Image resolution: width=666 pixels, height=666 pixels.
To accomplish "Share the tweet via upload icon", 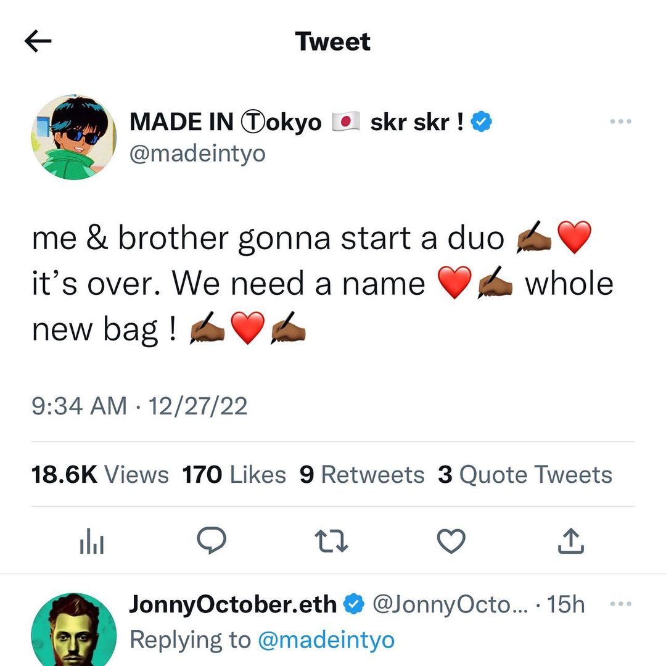I will 570,541.
